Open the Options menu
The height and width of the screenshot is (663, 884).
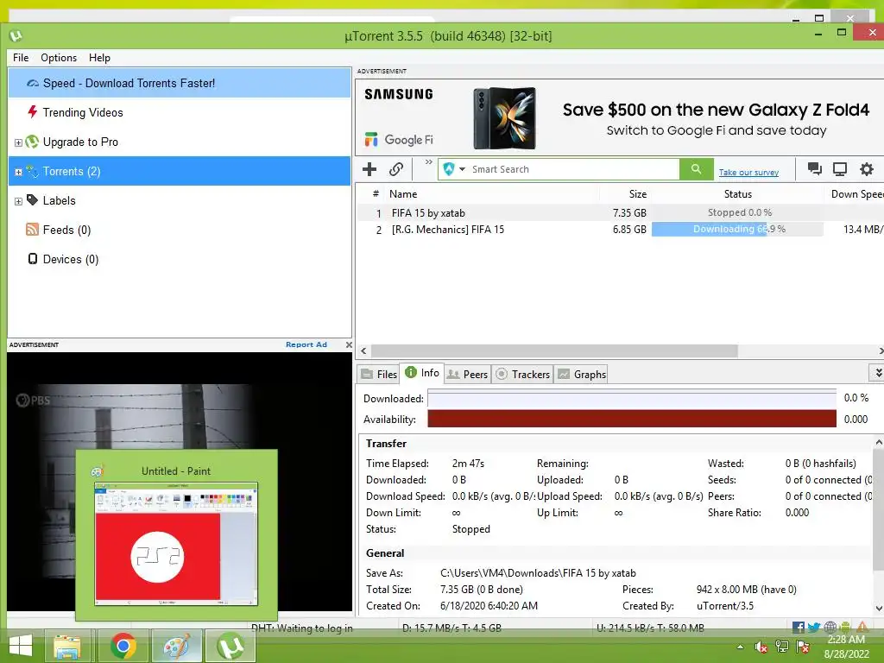pyautogui.click(x=59, y=58)
